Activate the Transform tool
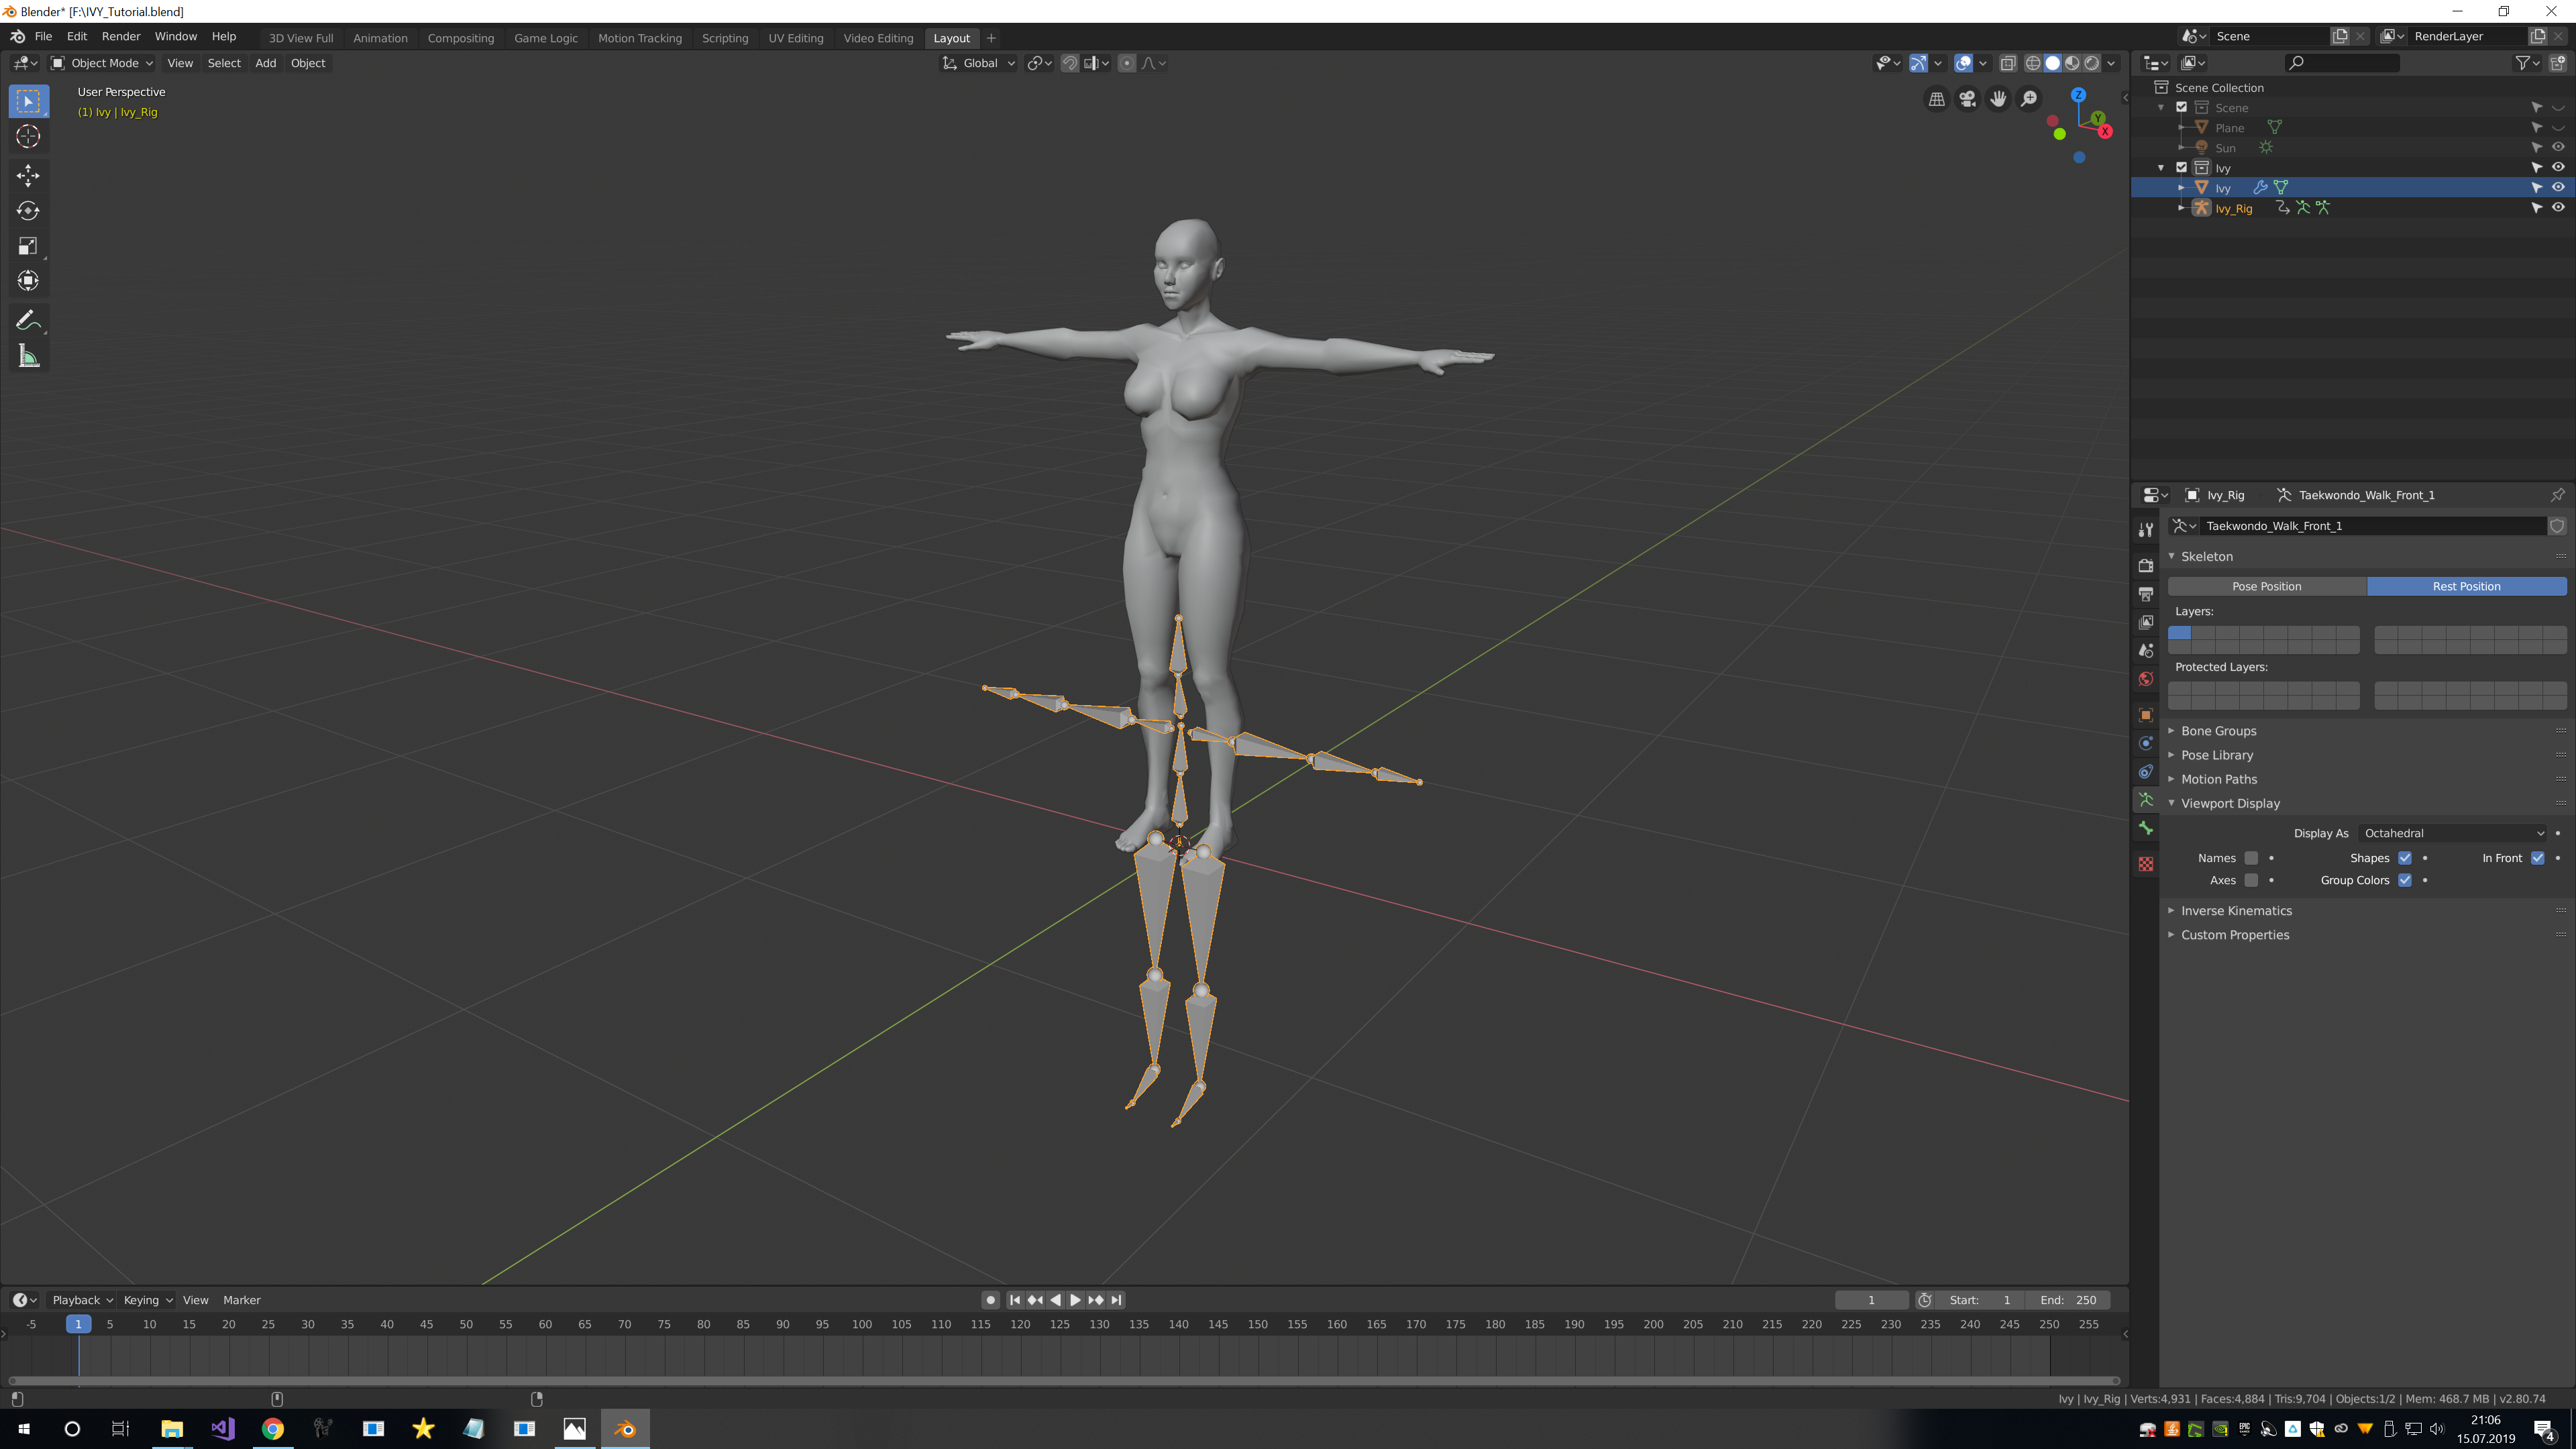This screenshot has width=2576, height=1449. pyautogui.click(x=28, y=281)
